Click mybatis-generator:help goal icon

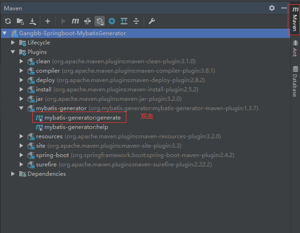click(39, 127)
